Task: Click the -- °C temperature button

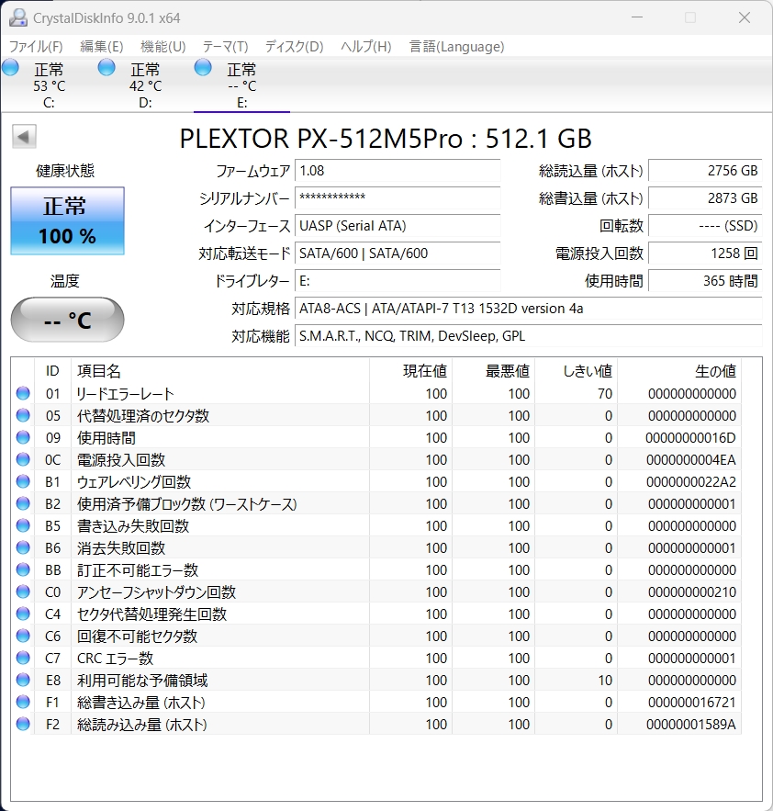Action: [67, 320]
